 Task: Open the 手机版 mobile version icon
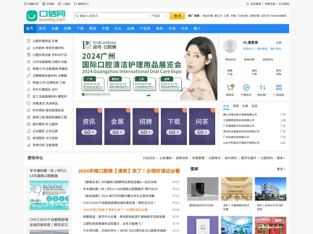pyautogui.click(x=44, y=4)
